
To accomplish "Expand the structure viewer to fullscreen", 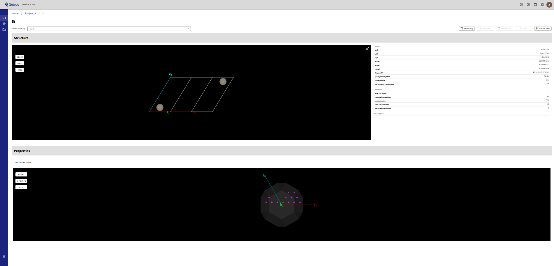I will 367,48.
